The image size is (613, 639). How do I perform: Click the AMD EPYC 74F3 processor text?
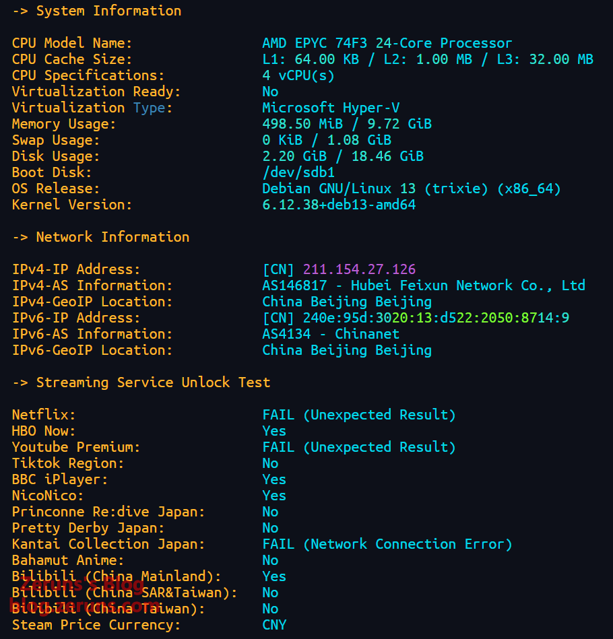[387, 43]
